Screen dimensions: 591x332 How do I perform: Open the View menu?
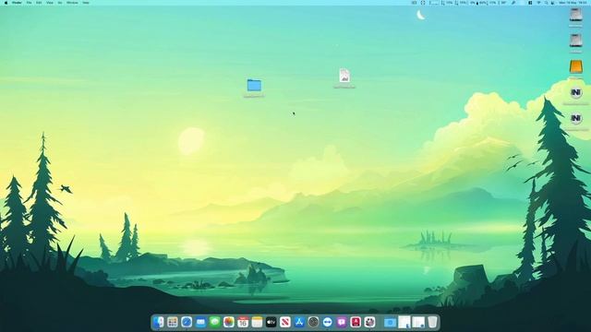pyautogui.click(x=50, y=3)
